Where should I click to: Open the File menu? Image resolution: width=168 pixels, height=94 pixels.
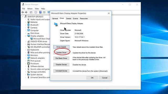point(24,9)
